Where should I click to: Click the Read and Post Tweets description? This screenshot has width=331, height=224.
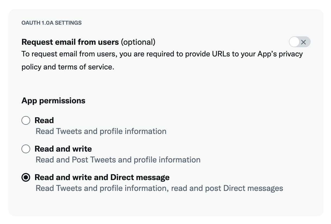pyautogui.click(x=118, y=160)
